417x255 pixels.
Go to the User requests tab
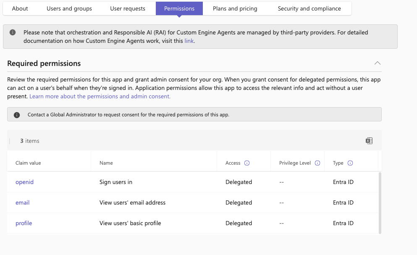coord(128,8)
